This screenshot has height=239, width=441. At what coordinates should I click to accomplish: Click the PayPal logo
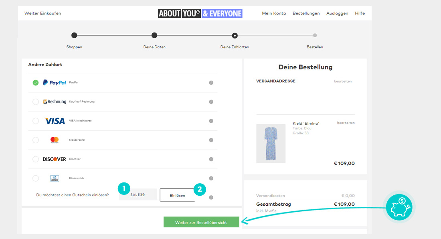pyautogui.click(x=54, y=82)
